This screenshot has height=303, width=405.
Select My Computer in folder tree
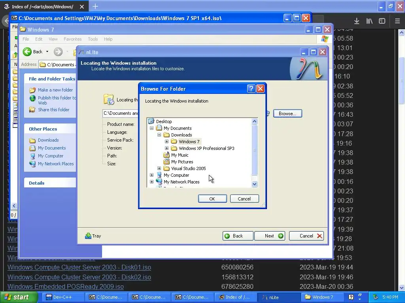pyautogui.click(x=176, y=175)
